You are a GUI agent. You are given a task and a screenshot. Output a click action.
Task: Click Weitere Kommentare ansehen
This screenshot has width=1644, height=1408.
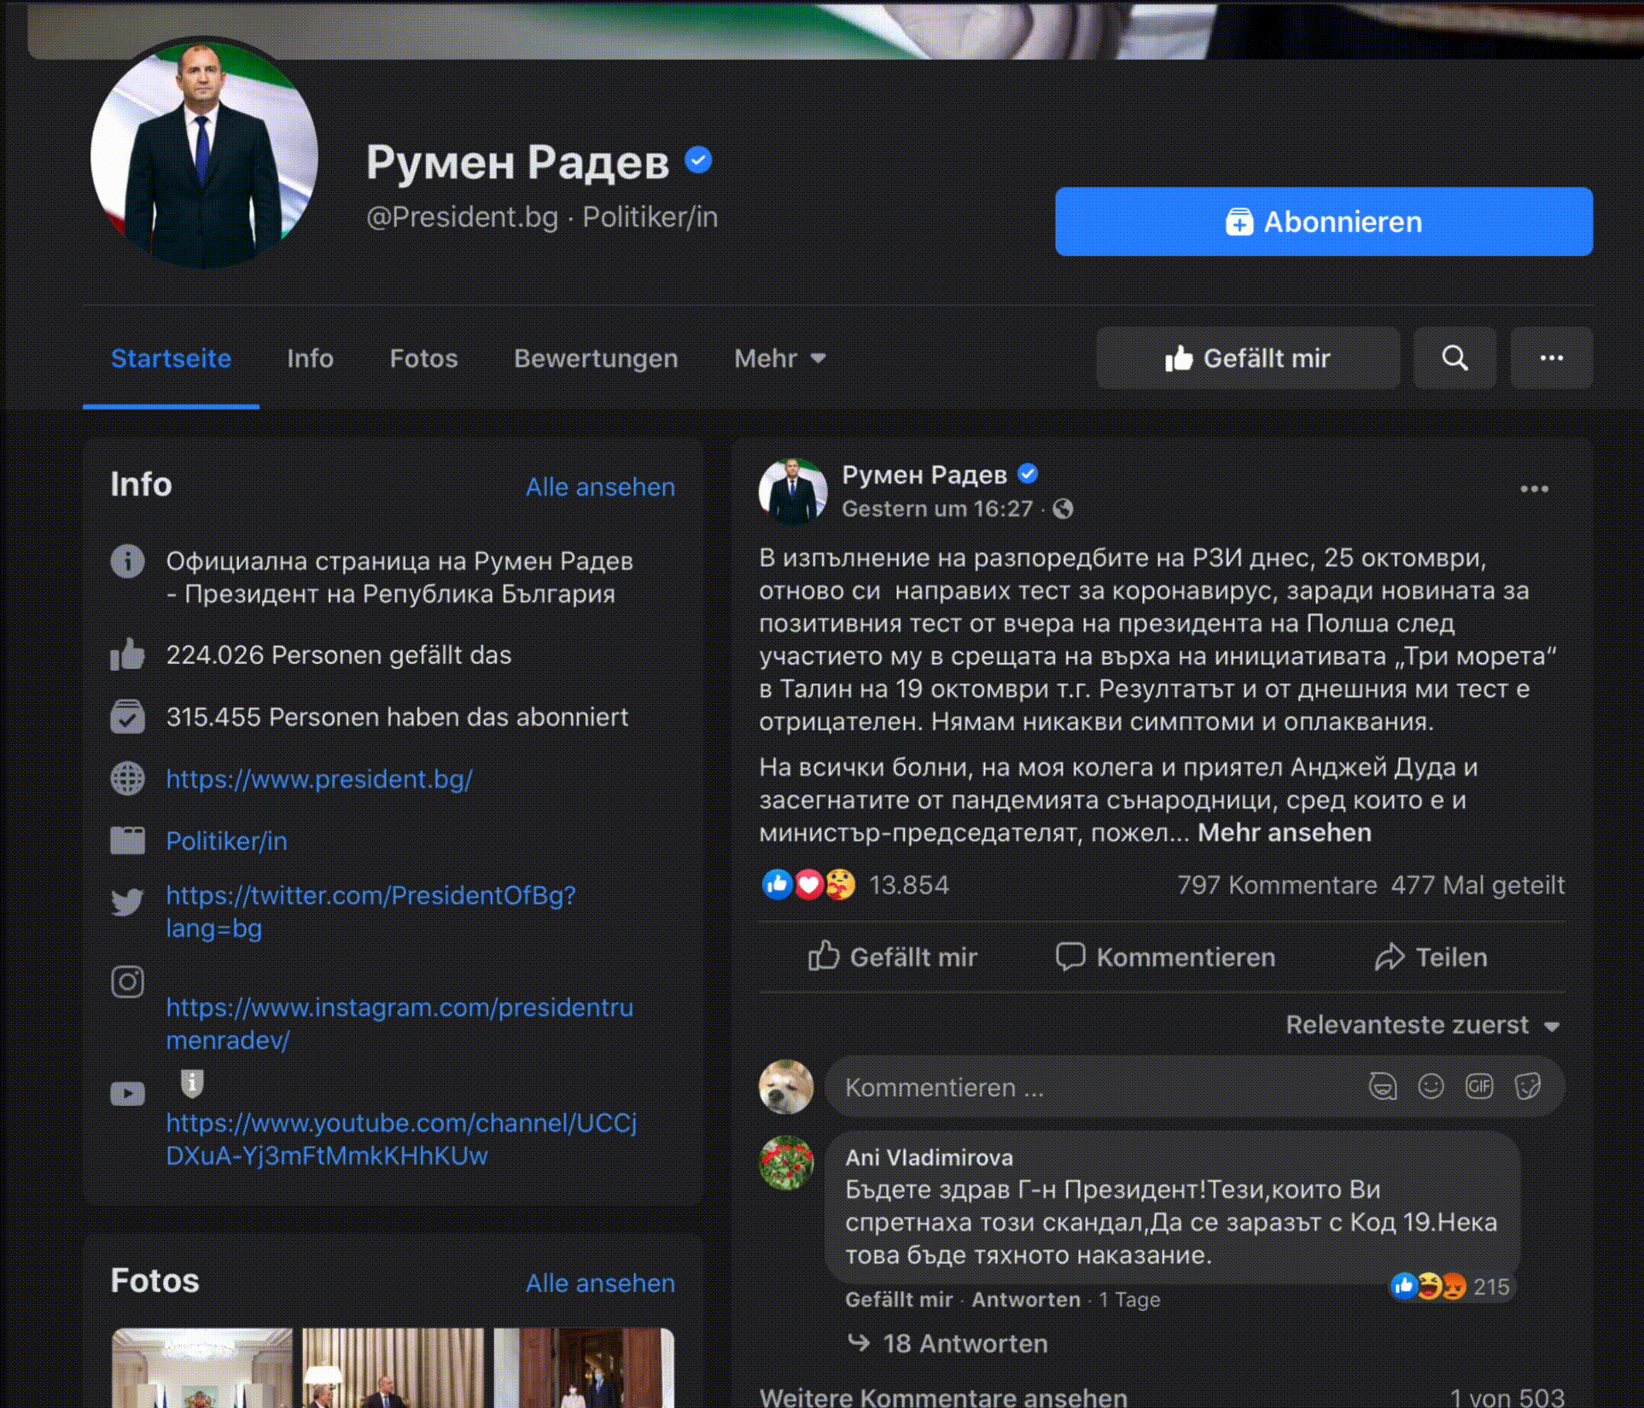(x=943, y=1398)
